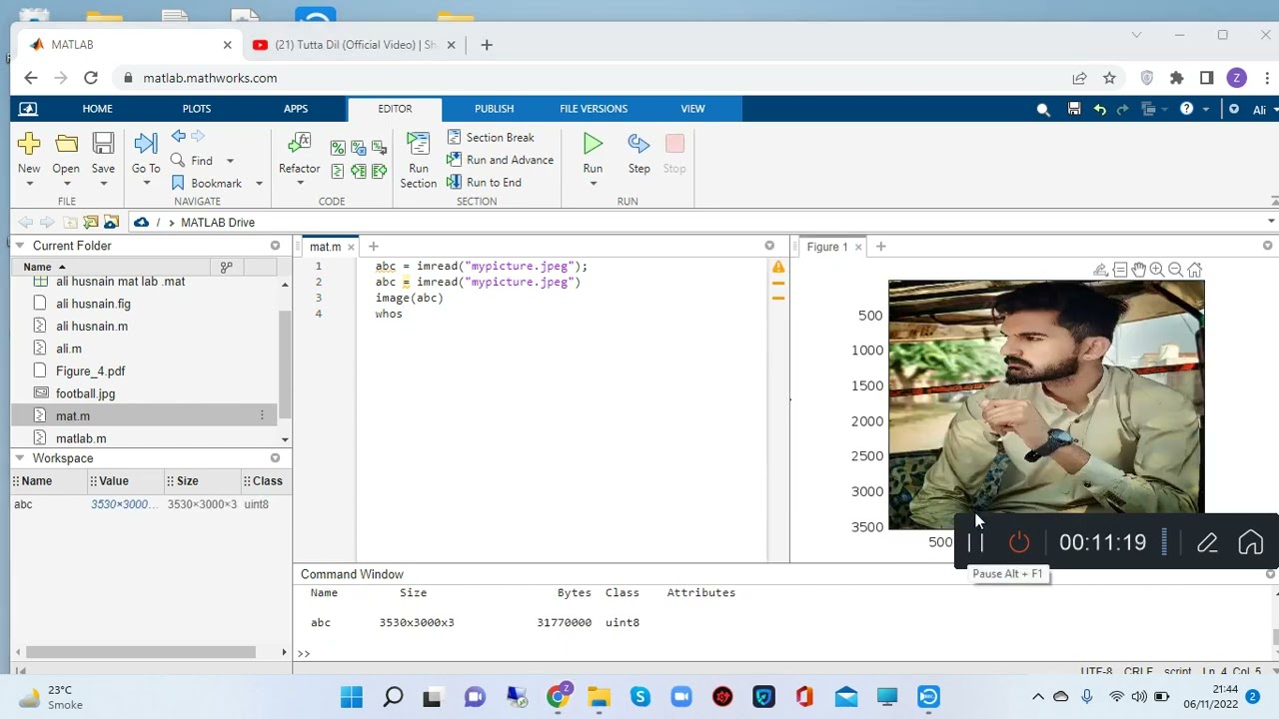Switch to the APPS ribbon tab
The image size is (1279, 719).
point(296,109)
